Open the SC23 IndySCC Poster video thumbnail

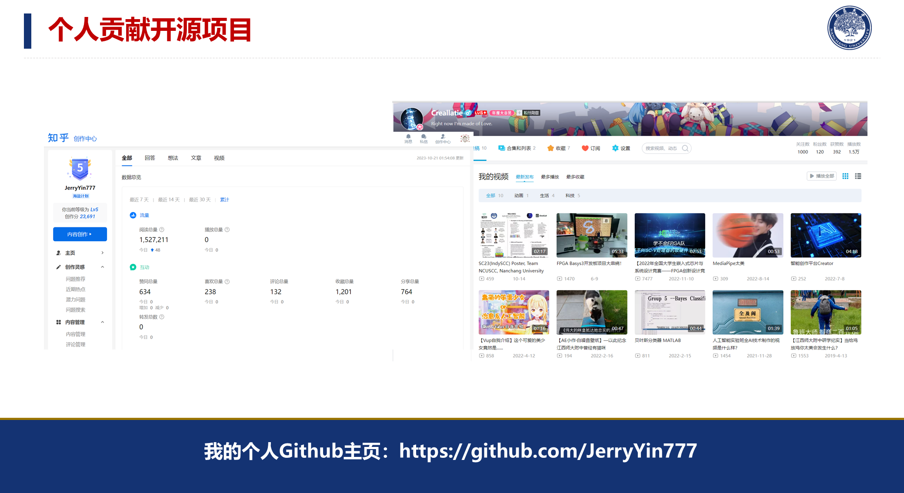pyautogui.click(x=514, y=235)
